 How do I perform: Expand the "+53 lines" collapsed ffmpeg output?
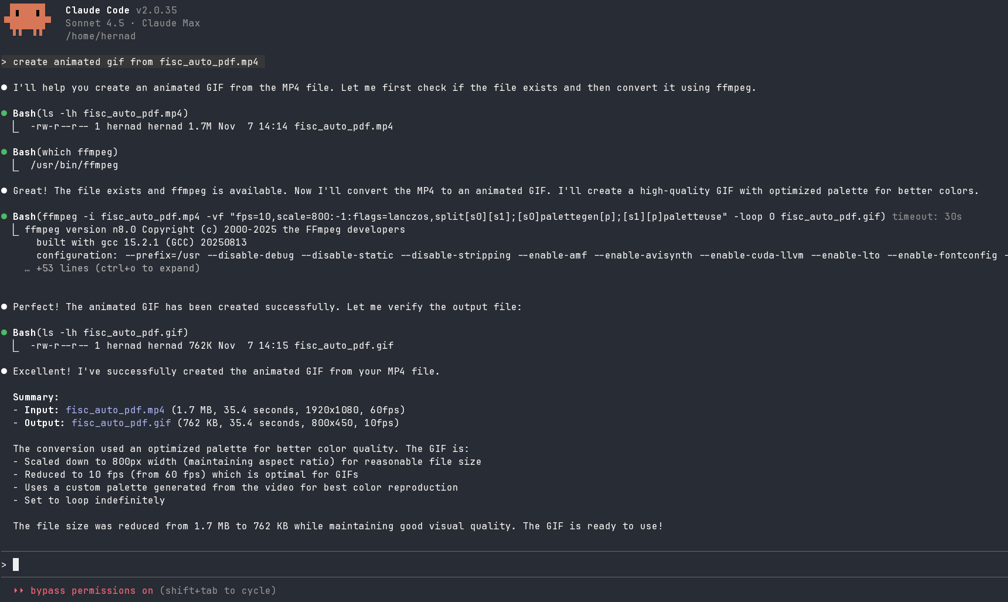(118, 268)
